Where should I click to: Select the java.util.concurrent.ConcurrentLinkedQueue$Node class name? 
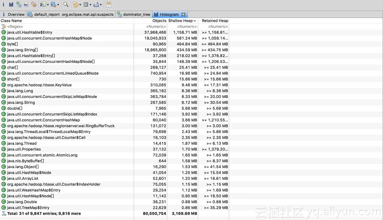pos(53,73)
